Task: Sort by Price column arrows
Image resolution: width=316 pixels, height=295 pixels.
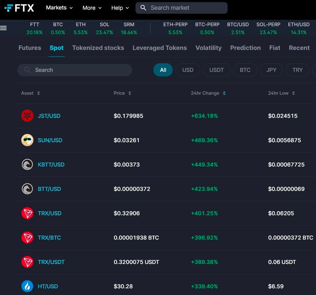Action: [x=129, y=93]
